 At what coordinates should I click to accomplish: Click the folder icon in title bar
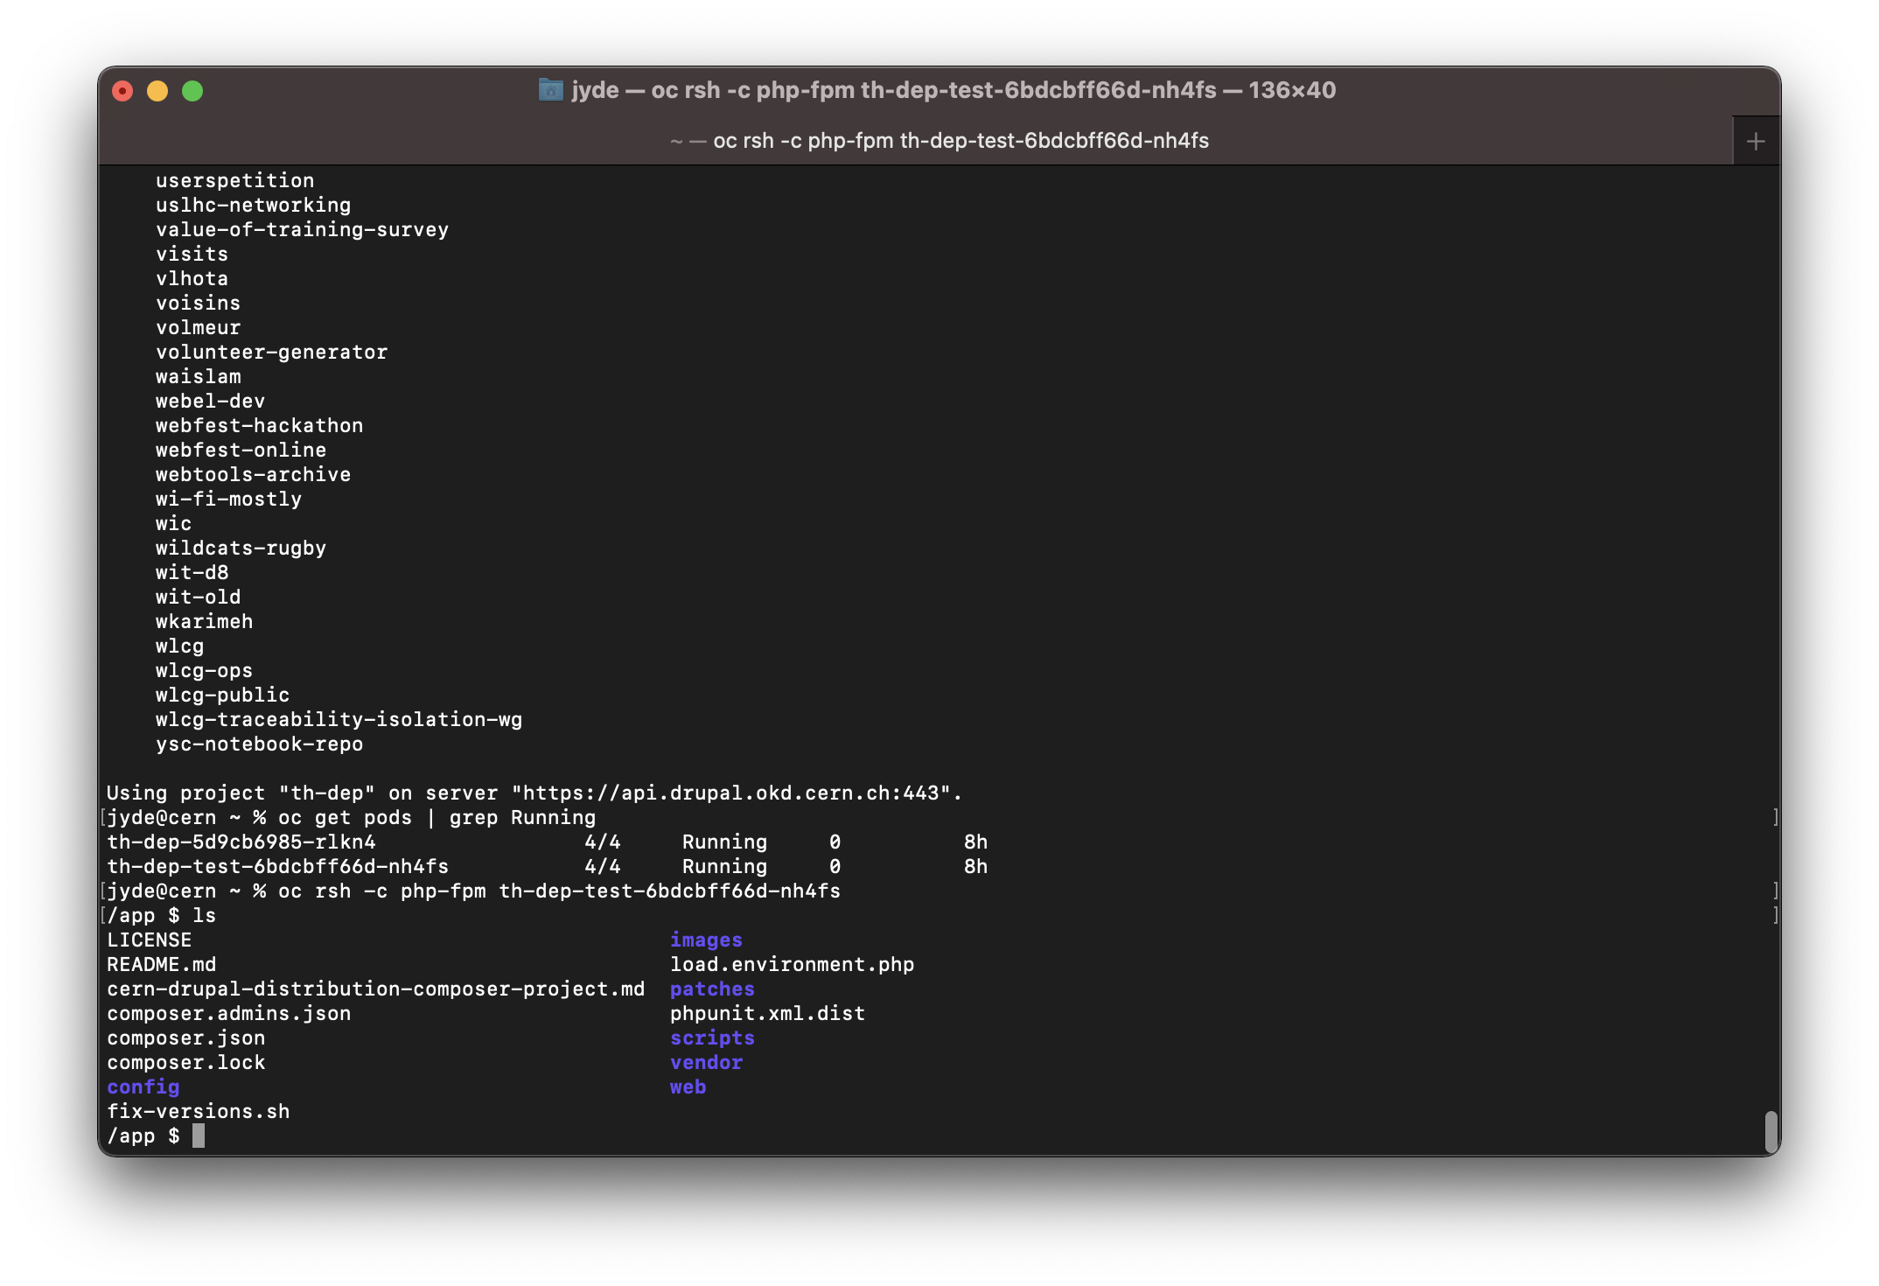point(550,90)
